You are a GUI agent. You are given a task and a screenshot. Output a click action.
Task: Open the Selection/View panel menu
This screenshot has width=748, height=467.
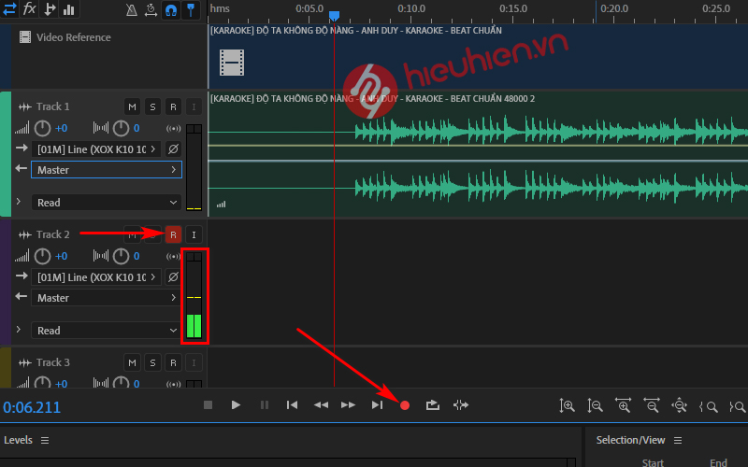click(x=678, y=440)
